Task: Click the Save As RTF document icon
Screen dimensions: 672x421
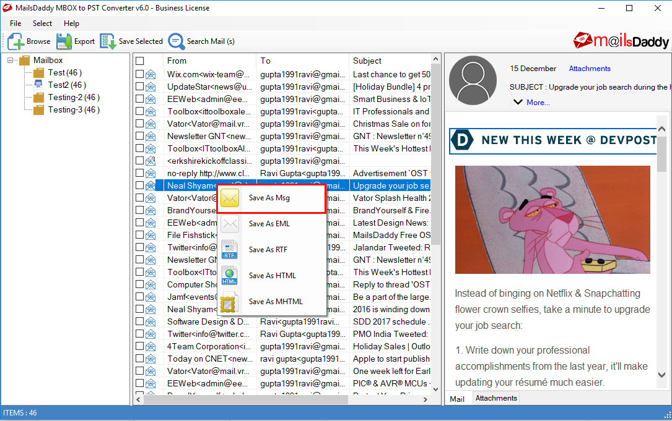Action: [x=230, y=250]
